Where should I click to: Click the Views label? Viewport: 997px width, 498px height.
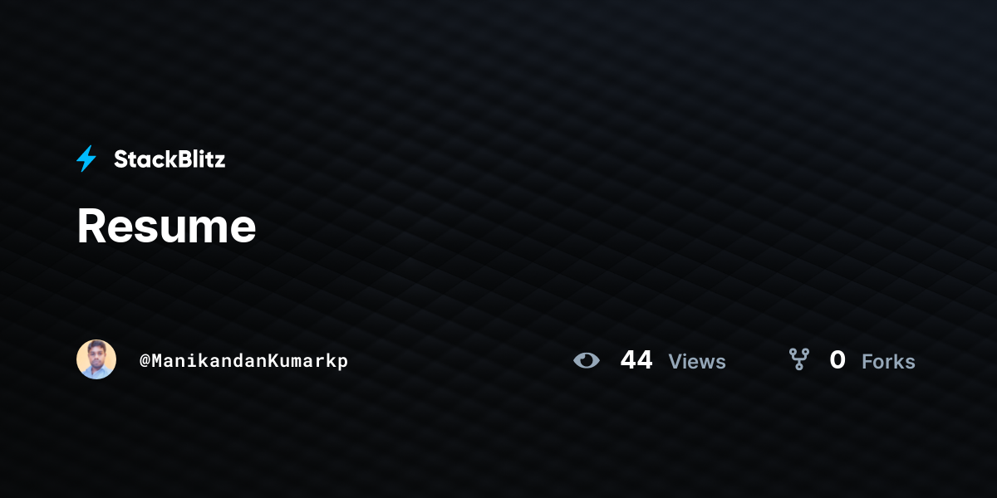click(x=697, y=361)
